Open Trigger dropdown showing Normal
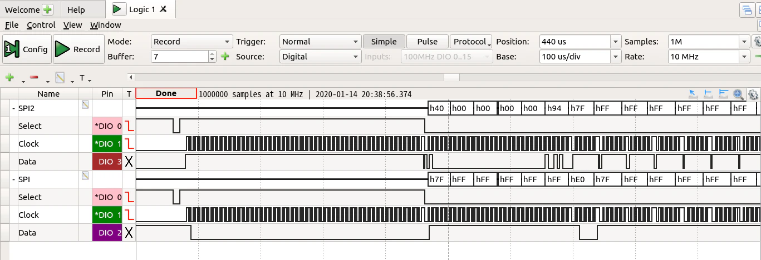Screen dimensions: 761x260 click(321, 42)
